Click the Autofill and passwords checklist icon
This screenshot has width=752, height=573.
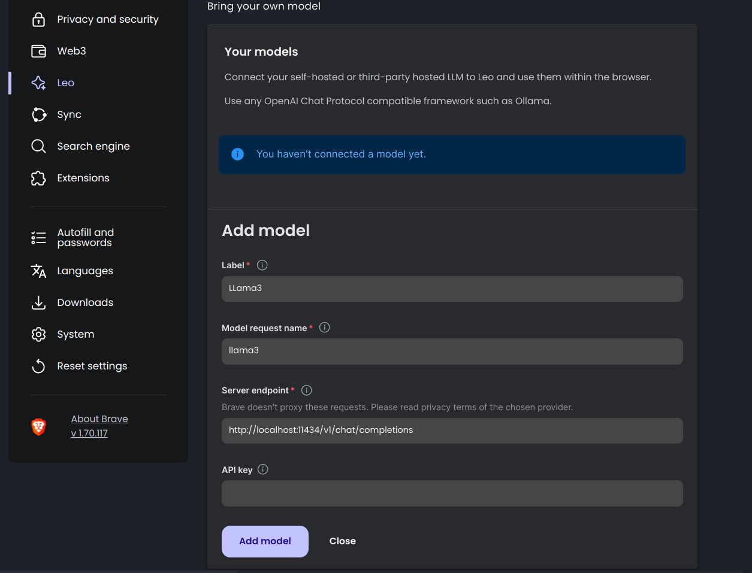[x=38, y=238]
